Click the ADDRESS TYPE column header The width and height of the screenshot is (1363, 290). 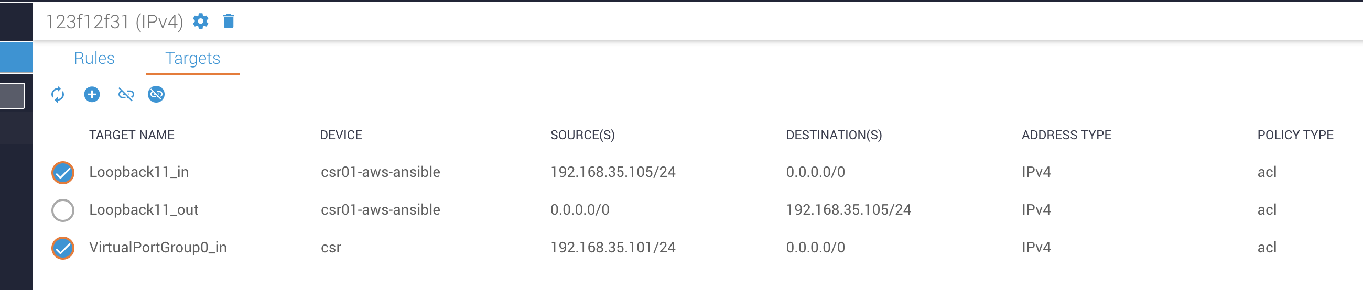[1066, 135]
